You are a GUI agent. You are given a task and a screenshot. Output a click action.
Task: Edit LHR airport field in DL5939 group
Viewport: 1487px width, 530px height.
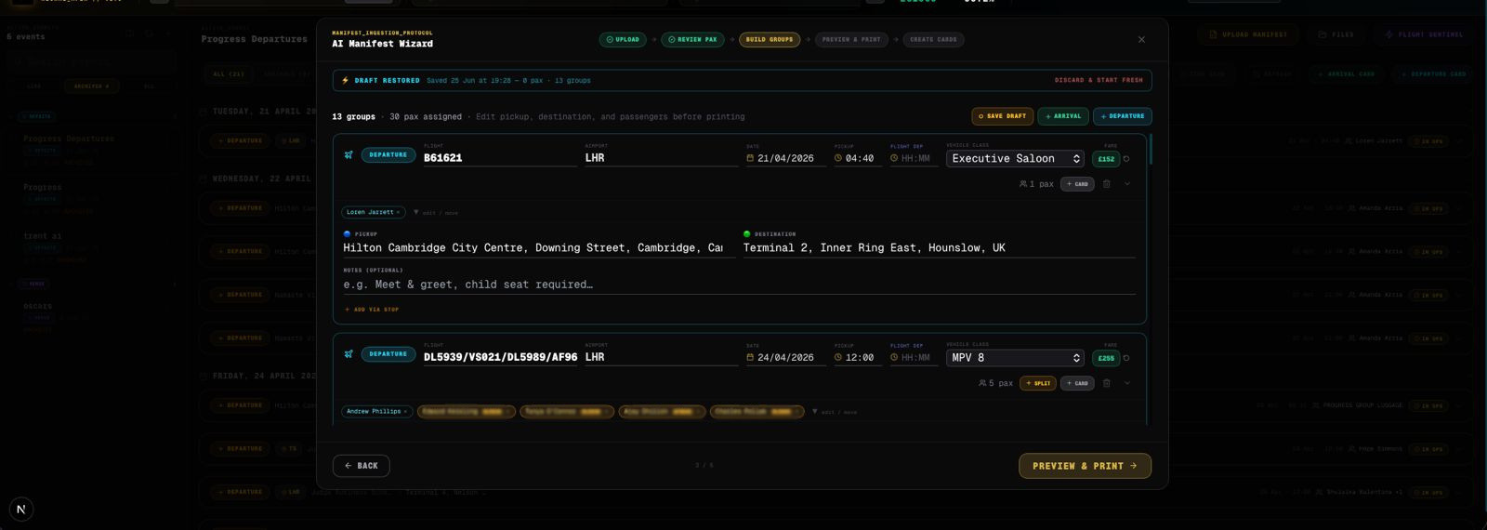(662, 357)
